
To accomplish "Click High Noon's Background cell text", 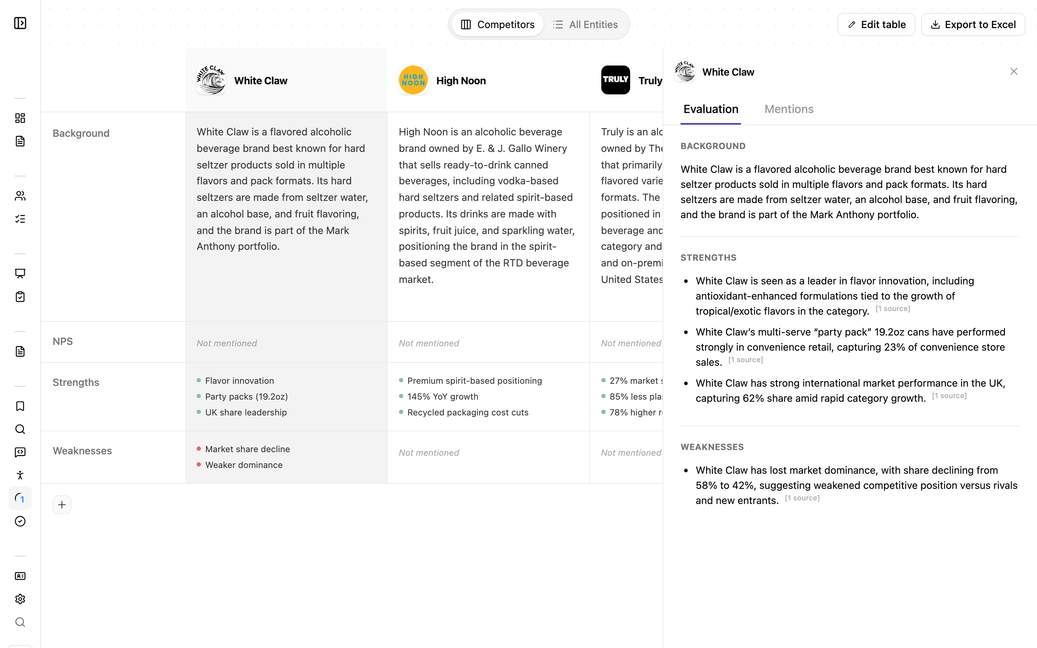I will (x=487, y=205).
